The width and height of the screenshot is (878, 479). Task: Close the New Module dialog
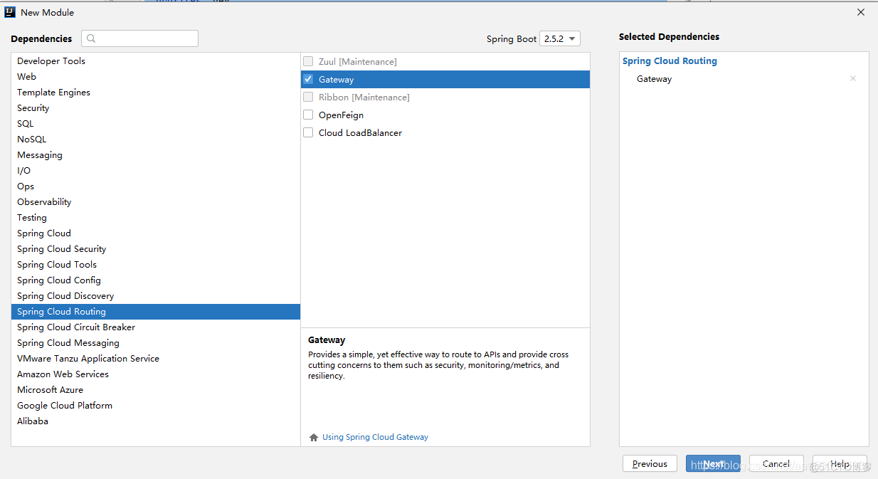[861, 12]
